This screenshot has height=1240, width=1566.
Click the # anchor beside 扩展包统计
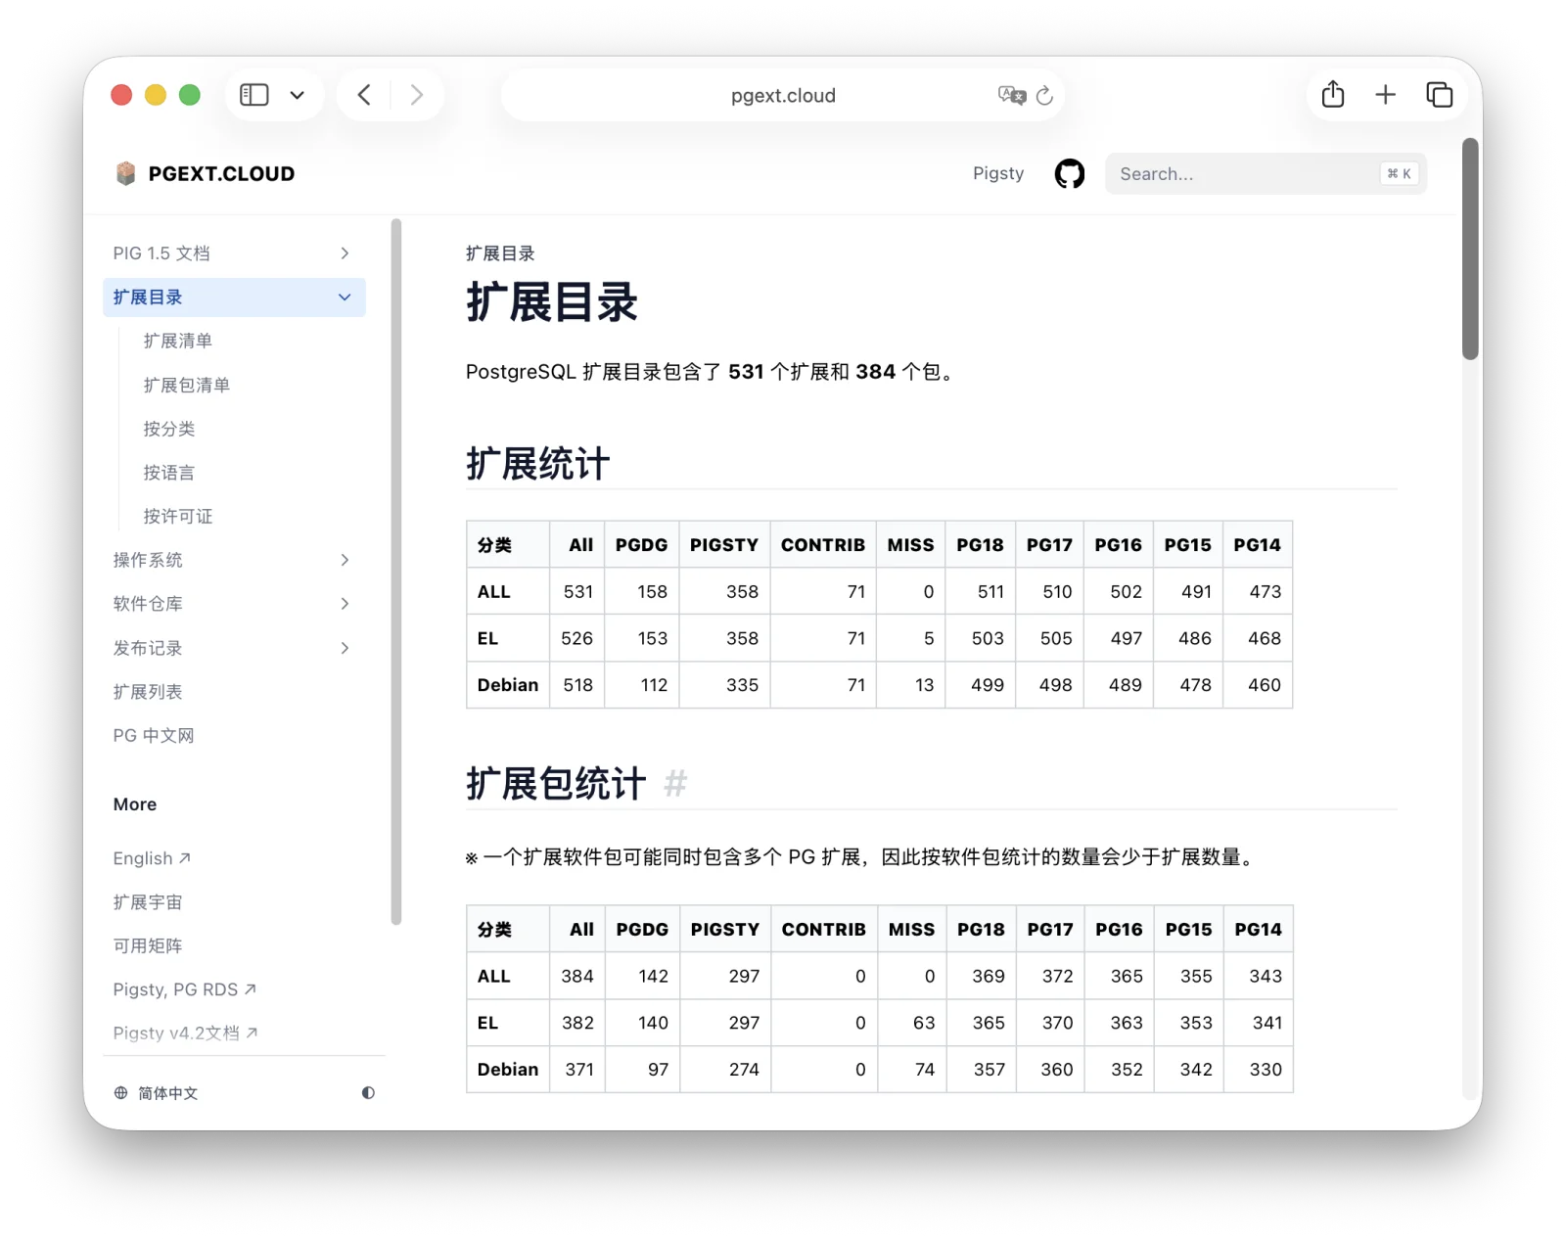tap(675, 783)
